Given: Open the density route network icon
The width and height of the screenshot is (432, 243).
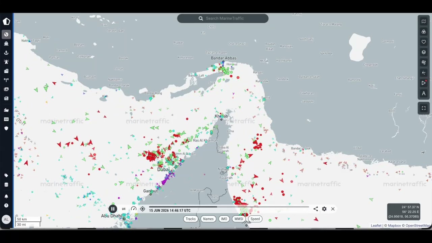Looking at the screenshot, I should click(x=424, y=73).
